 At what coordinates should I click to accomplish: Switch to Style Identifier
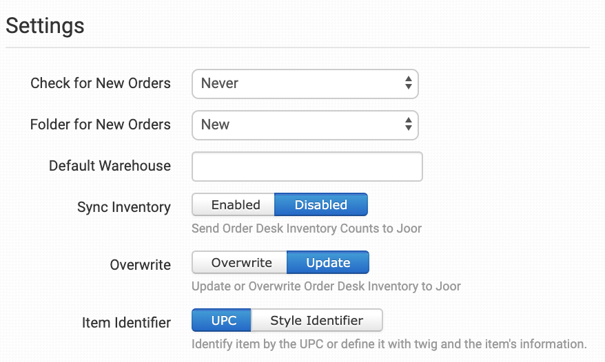pyautogui.click(x=316, y=321)
